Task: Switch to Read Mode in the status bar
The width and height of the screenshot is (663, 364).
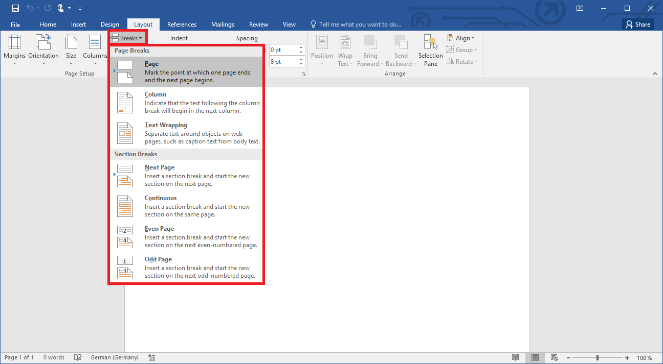Action: tap(516, 357)
